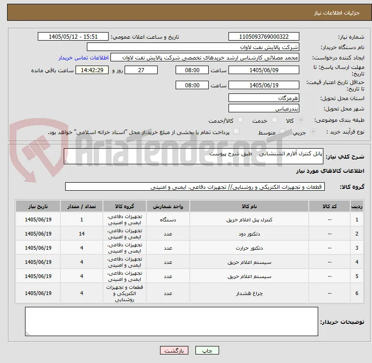The width and height of the screenshot is (372, 363).
Task: Click the شهر محل تحویل field بندرعباس
Action: pos(264,109)
